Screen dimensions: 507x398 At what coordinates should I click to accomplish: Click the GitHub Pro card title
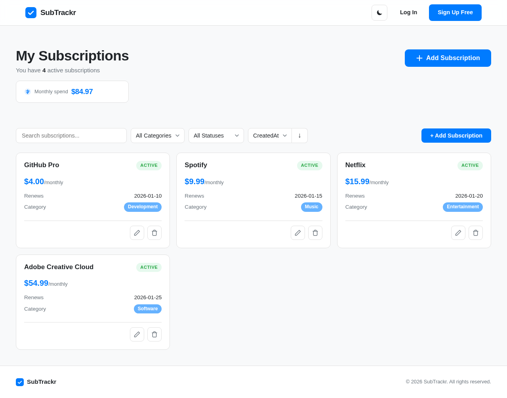(42, 165)
